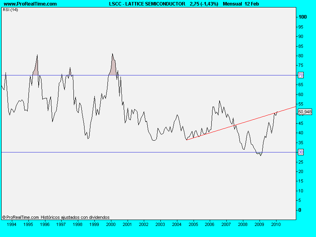Click the 0 value on the scale
The image size is (316, 237).
click(300, 210)
